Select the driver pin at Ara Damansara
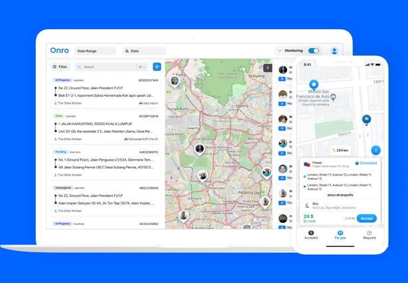408x283 pixels. (x=203, y=176)
